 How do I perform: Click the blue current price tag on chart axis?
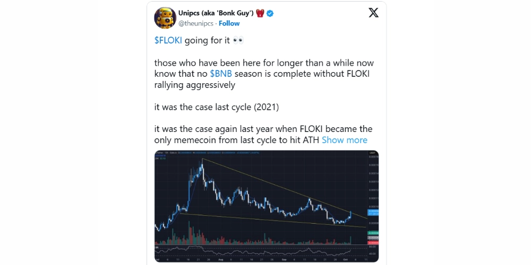pyautogui.click(x=373, y=212)
